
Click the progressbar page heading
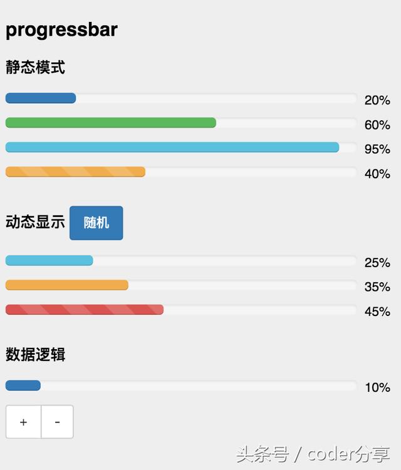tap(61, 29)
